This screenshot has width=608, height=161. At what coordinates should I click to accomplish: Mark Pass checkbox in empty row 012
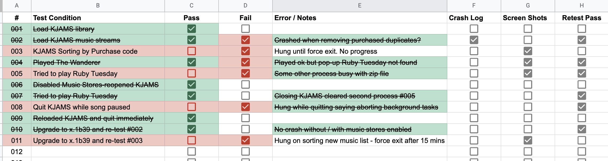191,151
